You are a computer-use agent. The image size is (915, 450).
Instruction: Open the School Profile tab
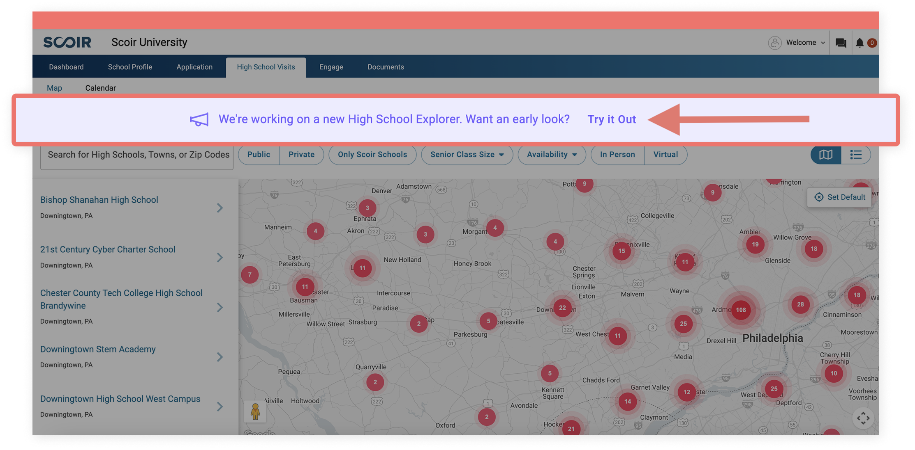click(x=130, y=67)
